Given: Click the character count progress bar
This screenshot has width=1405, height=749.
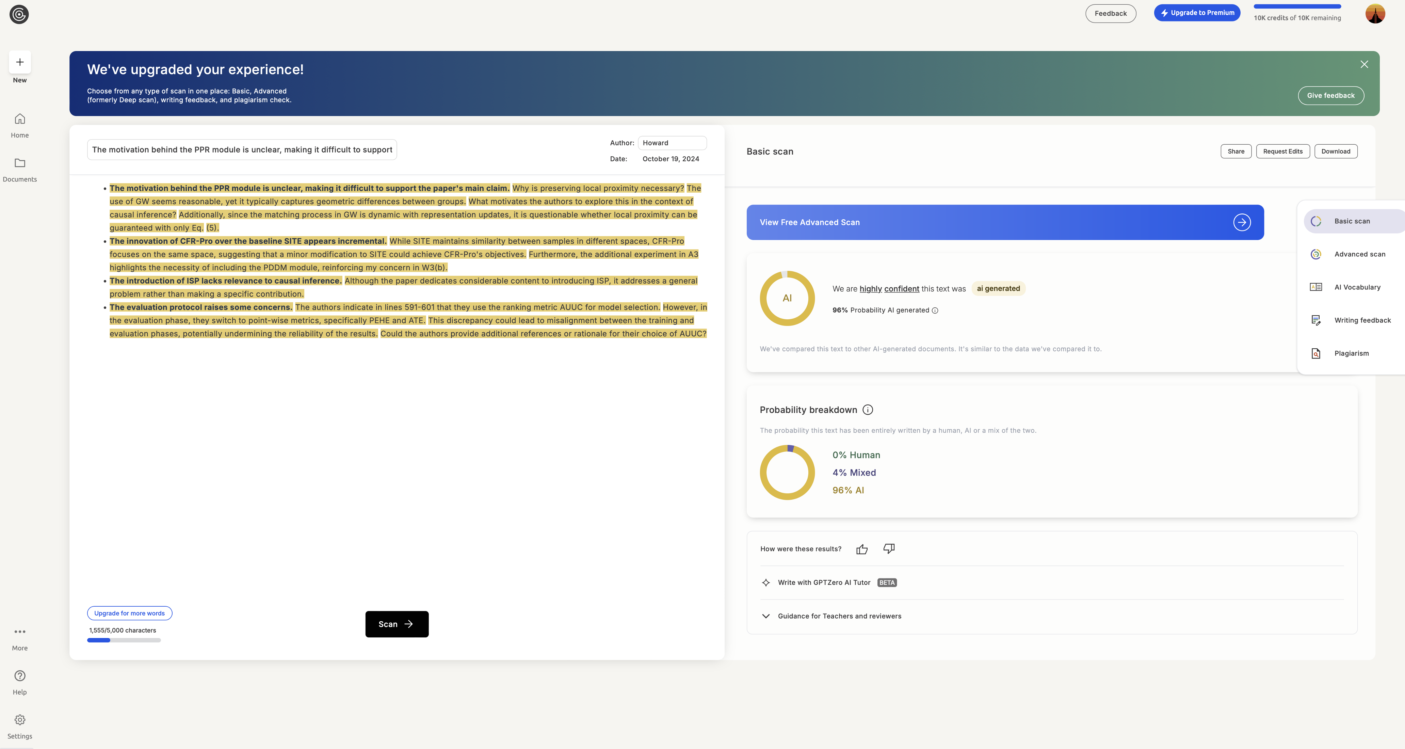Looking at the screenshot, I should pos(124,640).
